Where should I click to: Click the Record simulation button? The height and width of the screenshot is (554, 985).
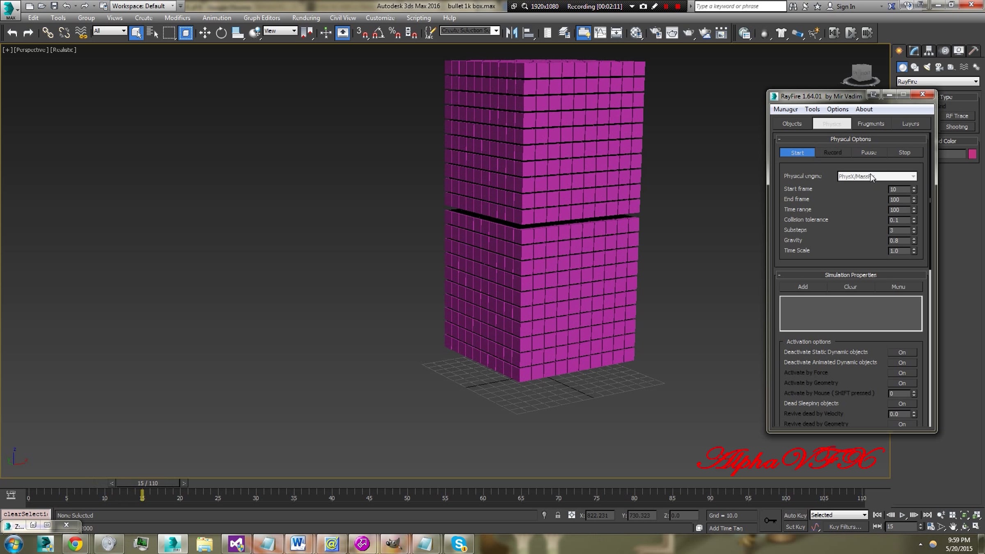(832, 153)
